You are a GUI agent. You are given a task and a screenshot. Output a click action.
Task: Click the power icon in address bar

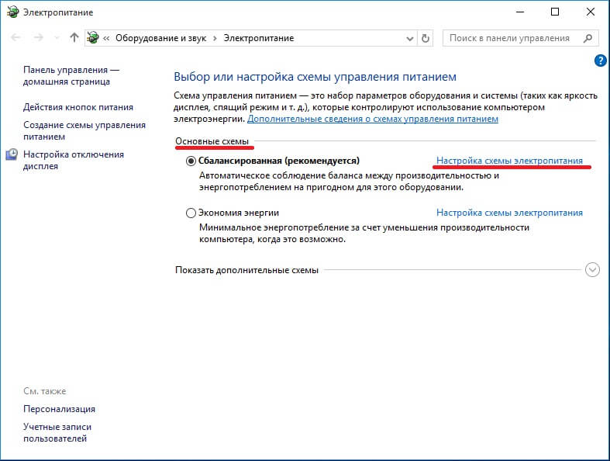(x=94, y=37)
